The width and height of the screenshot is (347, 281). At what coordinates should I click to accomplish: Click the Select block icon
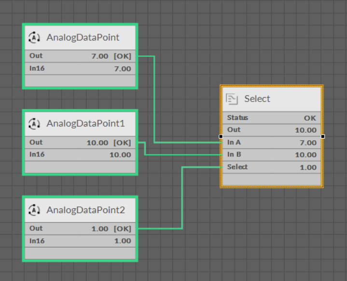click(233, 99)
